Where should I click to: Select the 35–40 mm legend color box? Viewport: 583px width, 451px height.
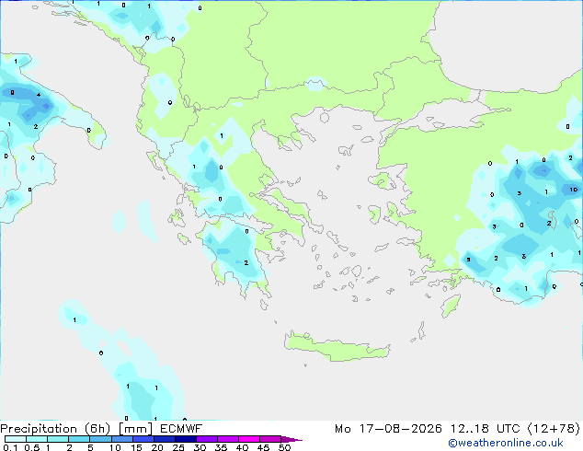[x=228, y=439]
